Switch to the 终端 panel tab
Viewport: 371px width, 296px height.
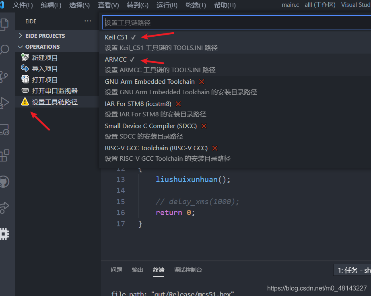pyautogui.click(x=159, y=270)
